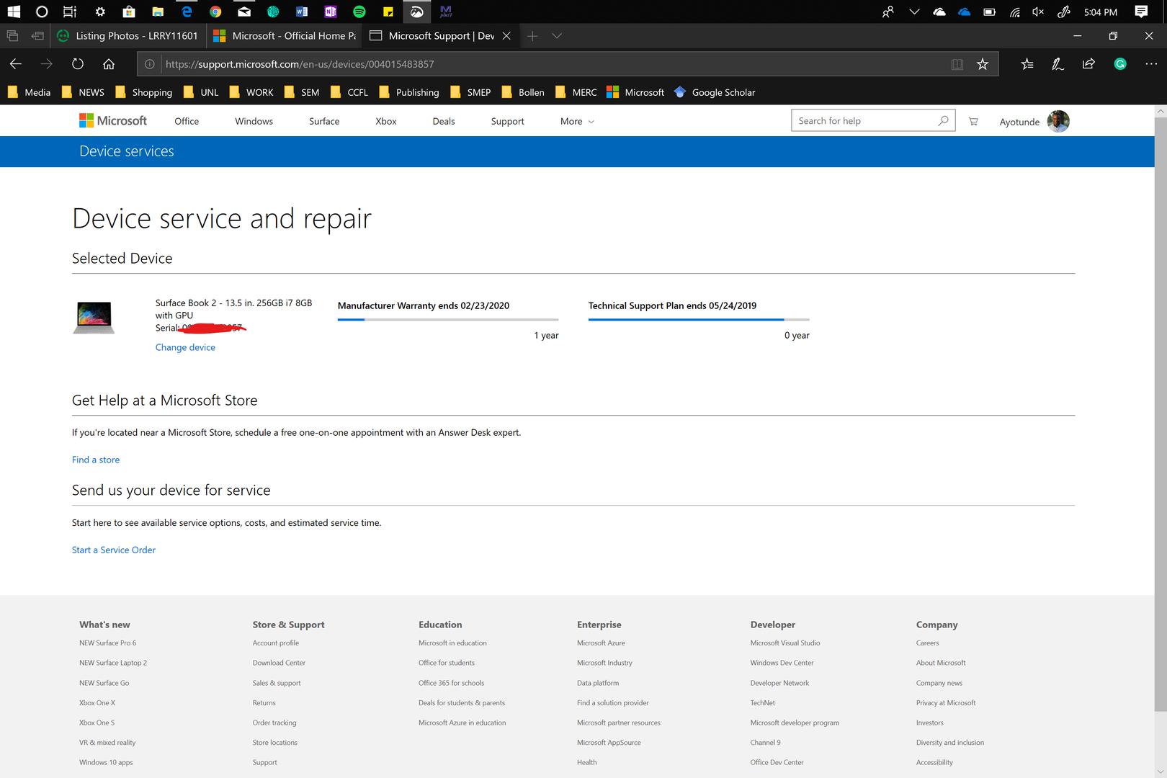1167x778 pixels.
Task: Open Careers footer link
Action: (x=927, y=643)
